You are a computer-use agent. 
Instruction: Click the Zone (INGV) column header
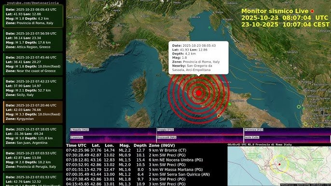162,146
